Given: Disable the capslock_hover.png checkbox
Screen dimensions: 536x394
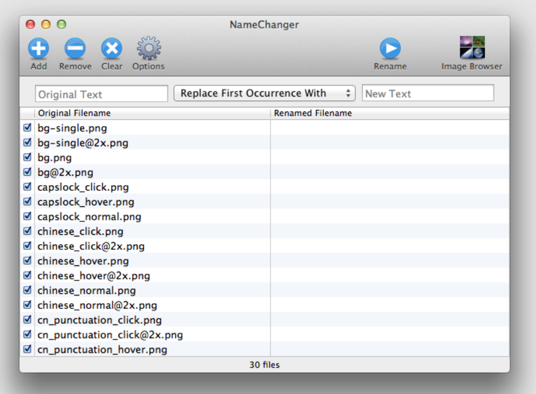Looking at the screenshot, I should click(28, 202).
